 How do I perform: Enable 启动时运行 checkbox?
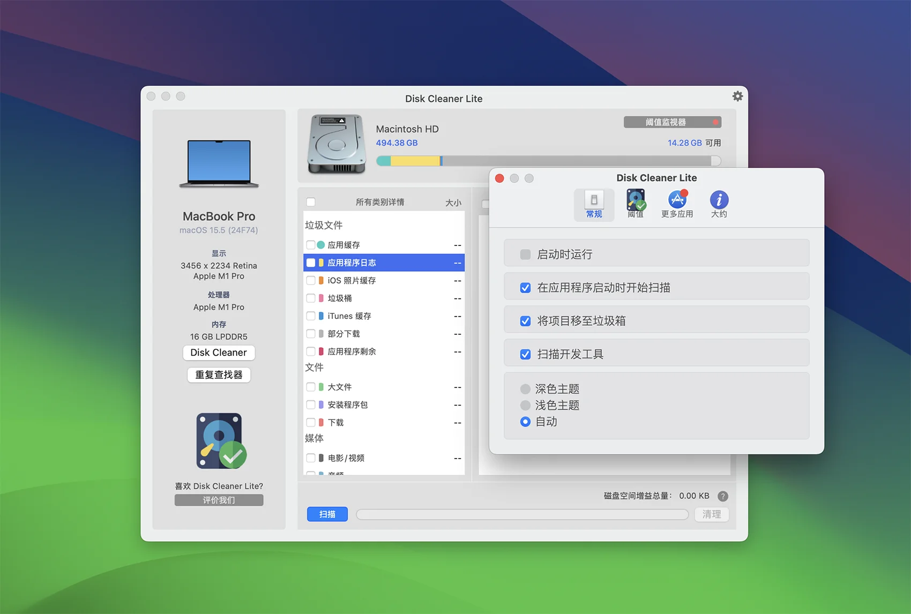(525, 254)
